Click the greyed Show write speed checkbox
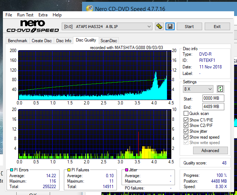The width and height of the screenshot is (237, 195). 186,143
